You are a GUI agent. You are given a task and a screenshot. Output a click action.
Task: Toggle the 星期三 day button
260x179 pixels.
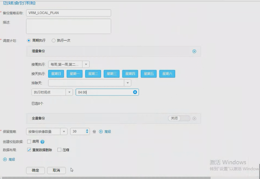point(112,74)
